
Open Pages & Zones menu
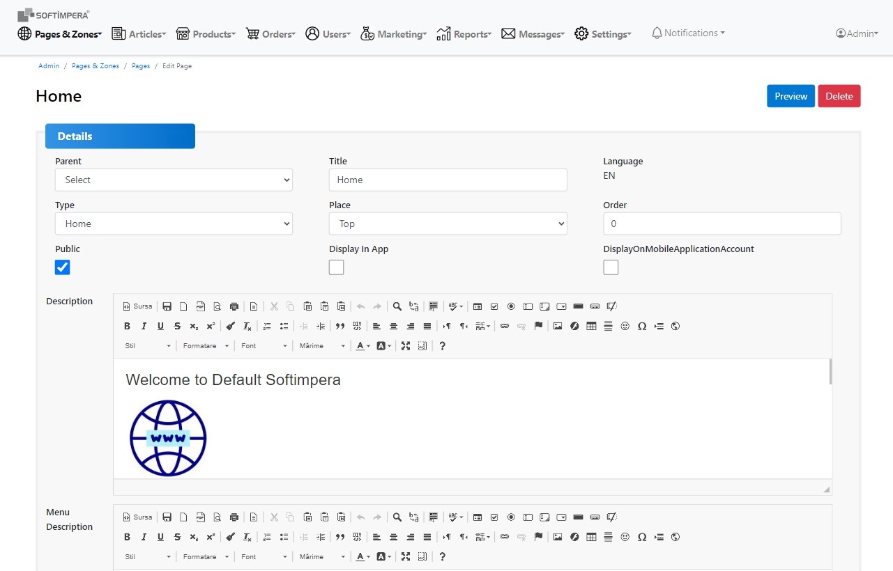pos(60,34)
